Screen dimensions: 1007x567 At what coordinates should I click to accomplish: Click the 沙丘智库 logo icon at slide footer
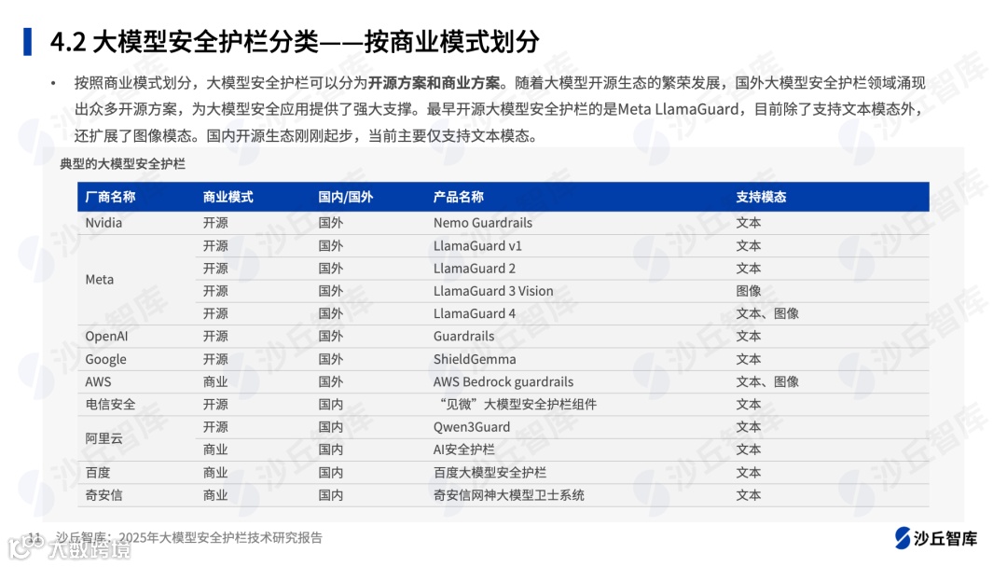[x=903, y=538]
